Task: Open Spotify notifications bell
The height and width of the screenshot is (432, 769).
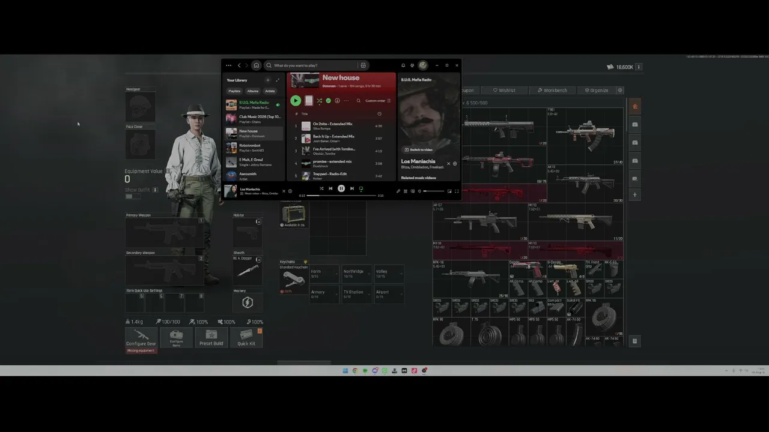Action: coord(403,65)
